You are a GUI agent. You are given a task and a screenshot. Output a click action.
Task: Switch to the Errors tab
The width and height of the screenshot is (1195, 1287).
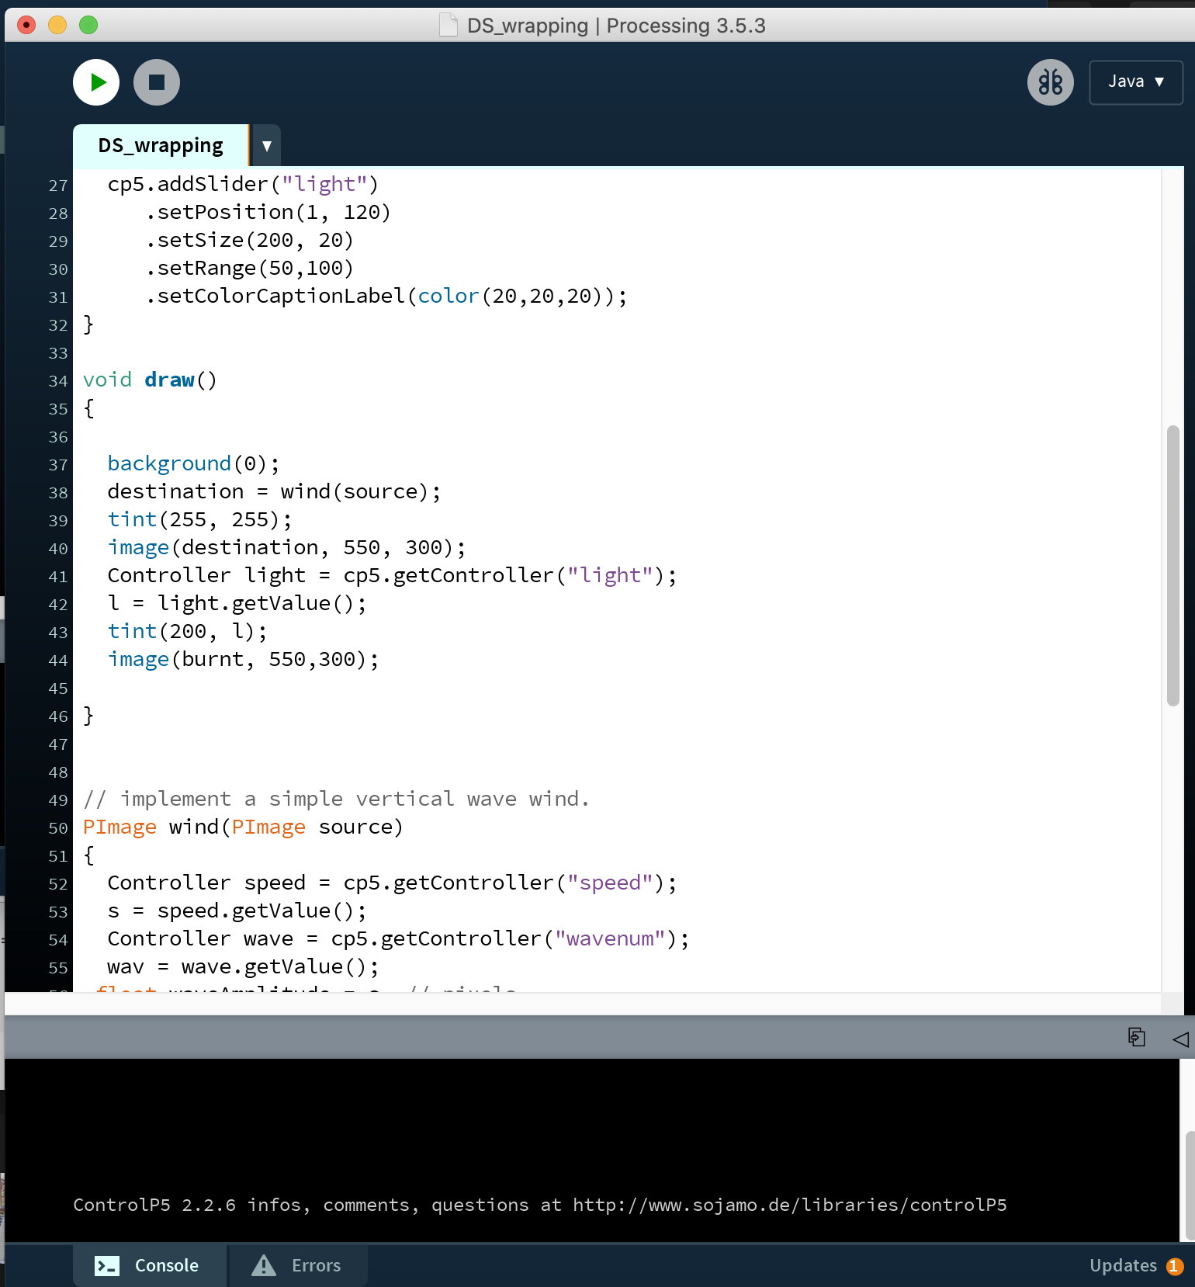[298, 1265]
